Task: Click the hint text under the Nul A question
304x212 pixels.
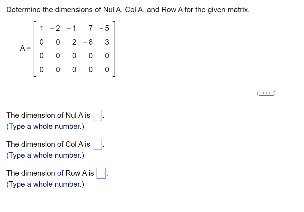Action: point(44,126)
